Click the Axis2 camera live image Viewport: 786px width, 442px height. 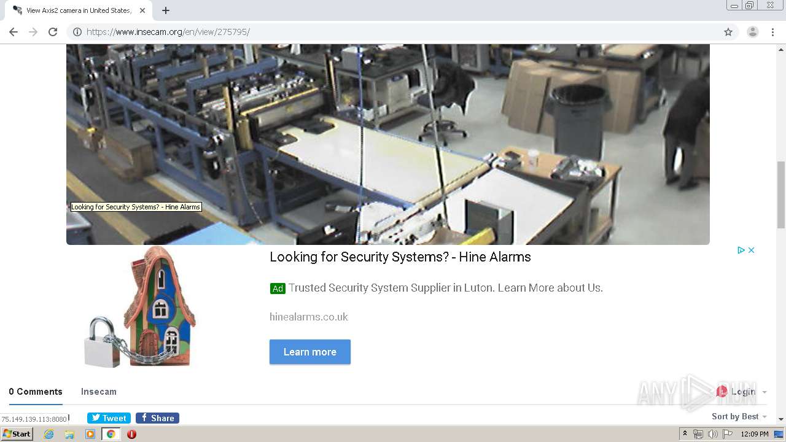click(388, 144)
